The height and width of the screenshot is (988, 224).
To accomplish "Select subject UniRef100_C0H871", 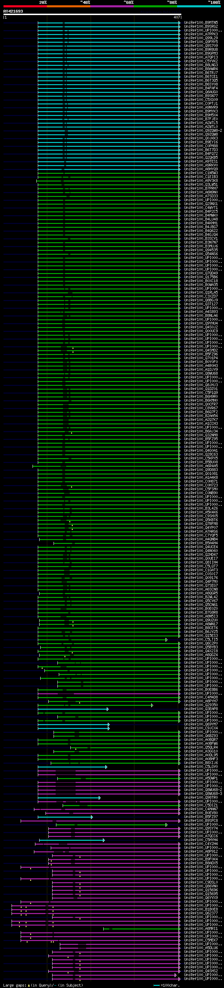I will (x=201, y=481).
